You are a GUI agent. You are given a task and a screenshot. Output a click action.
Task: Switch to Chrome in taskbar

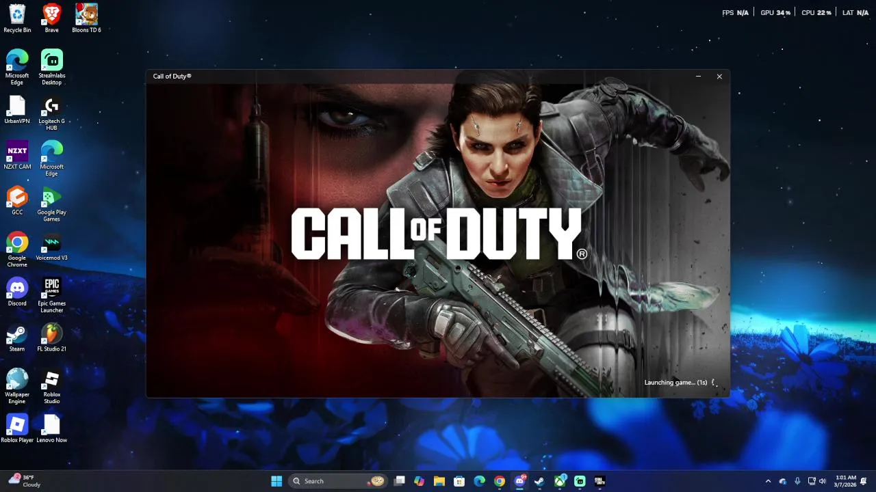point(500,481)
